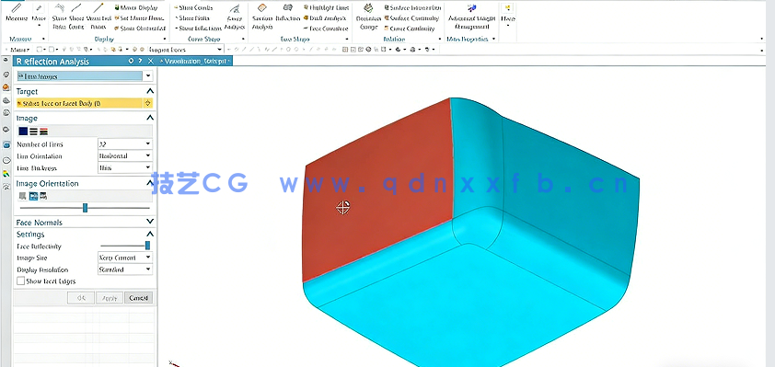Click the top icon in left resource bar
Image resolution: width=775 pixels, height=367 pixels.
click(6, 61)
